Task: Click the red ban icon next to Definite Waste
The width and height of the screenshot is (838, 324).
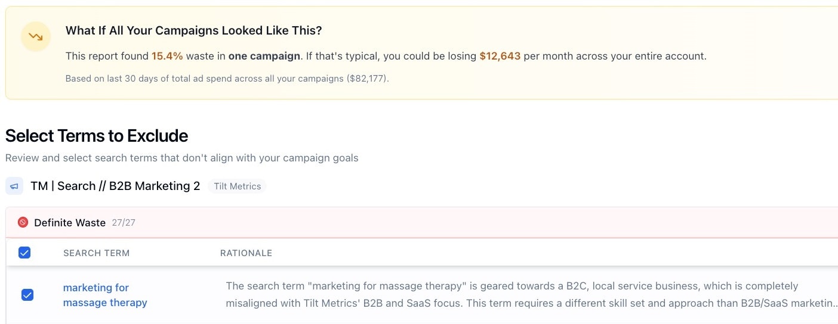Action: [x=23, y=222]
